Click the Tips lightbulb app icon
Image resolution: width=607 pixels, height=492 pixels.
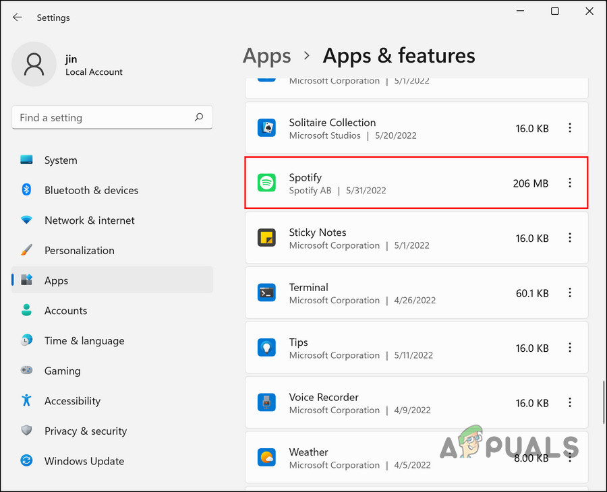pos(266,348)
